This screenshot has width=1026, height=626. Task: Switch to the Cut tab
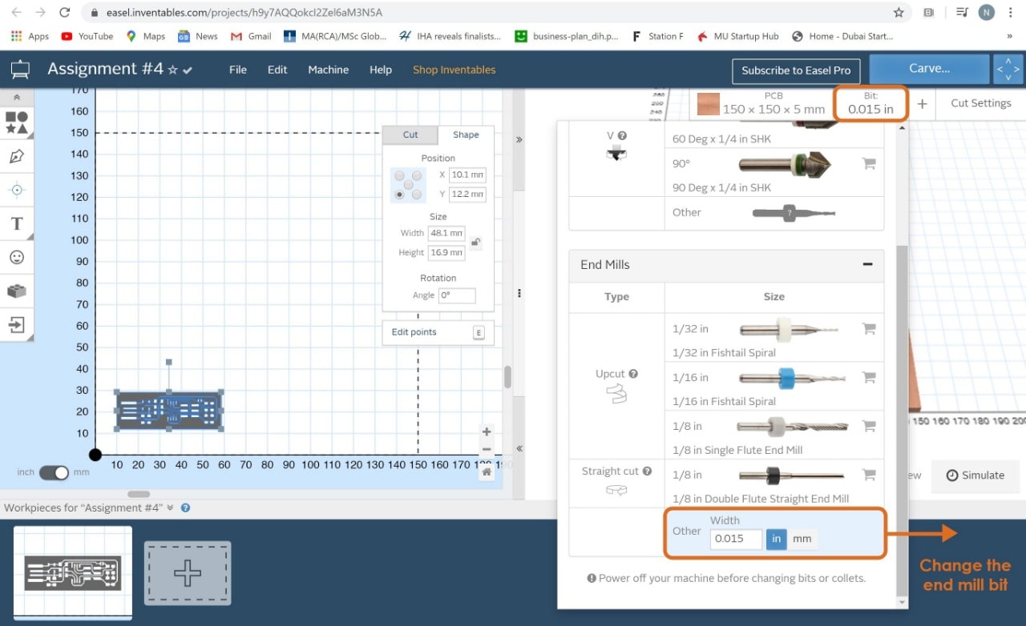410,134
